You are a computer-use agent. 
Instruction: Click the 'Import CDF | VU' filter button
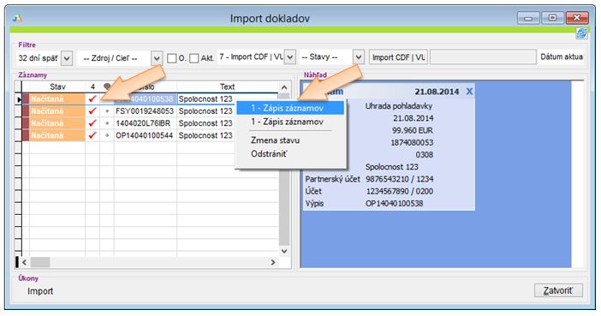[398, 57]
